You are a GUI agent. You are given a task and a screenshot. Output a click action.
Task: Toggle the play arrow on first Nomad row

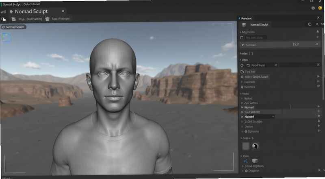coord(318,106)
